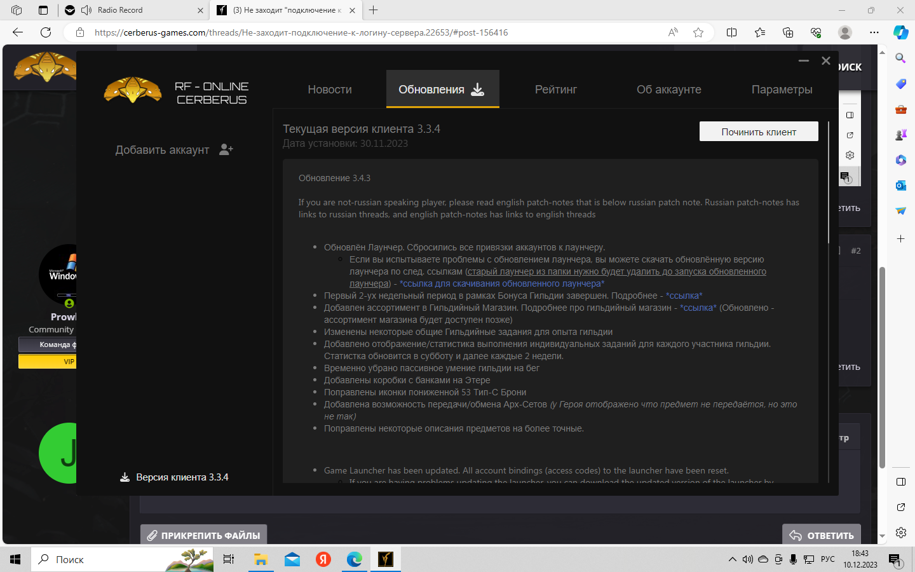Screen dimensions: 915x572
Task: Open Copilot in the Edge sidebar
Action: 901,32
